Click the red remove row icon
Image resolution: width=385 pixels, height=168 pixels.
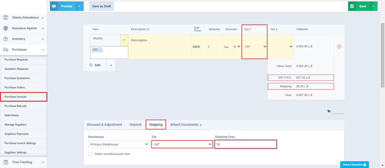339,46
